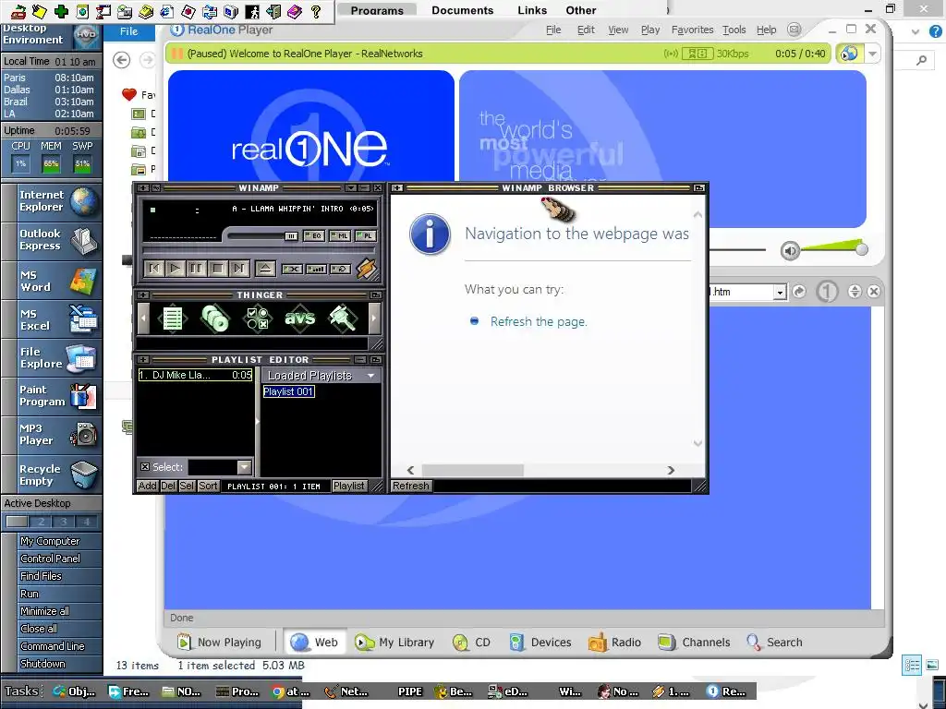The width and height of the screenshot is (946, 709).
Task: Click the Winamp Eject button
Action: click(265, 269)
